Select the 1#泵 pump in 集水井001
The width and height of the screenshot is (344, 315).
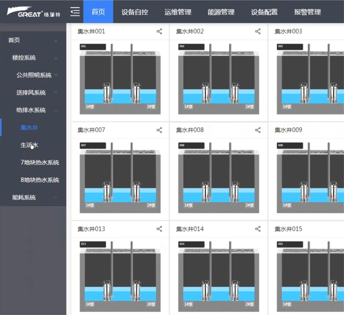[x=108, y=93]
